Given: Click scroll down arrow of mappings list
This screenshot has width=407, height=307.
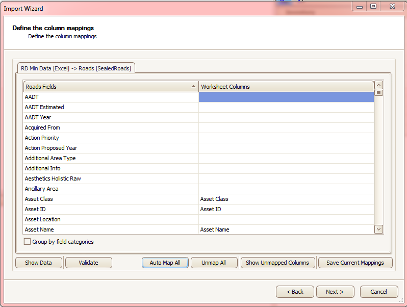Looking at the screenshot, I should pyautogui.click(x=379, y=229).
